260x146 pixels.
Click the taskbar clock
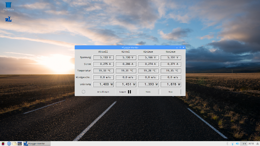pos(251,143)
